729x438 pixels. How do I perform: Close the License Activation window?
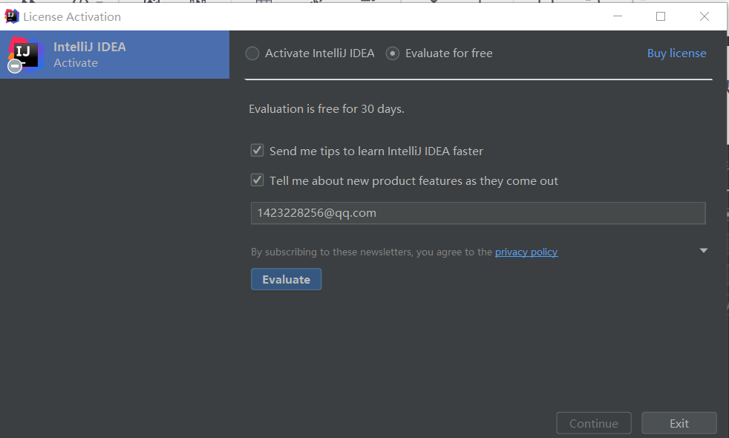[705, 16]
